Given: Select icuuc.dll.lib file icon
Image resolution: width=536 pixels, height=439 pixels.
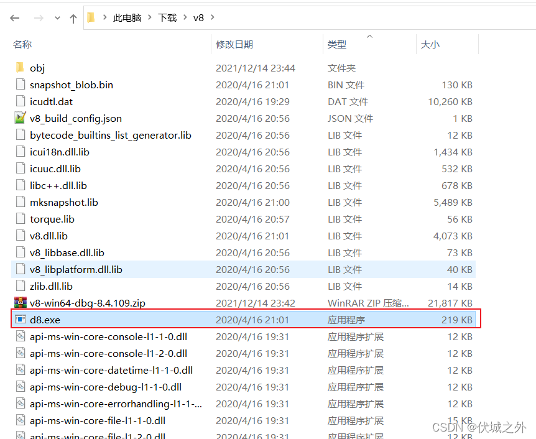Looking at the screenshot, I should point(21,169).
